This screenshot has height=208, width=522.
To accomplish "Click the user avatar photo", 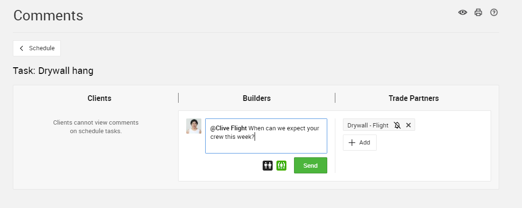I will [x=194, y=126].
